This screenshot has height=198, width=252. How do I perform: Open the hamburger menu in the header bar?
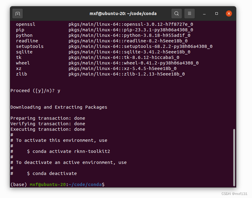tap(189, 13)
